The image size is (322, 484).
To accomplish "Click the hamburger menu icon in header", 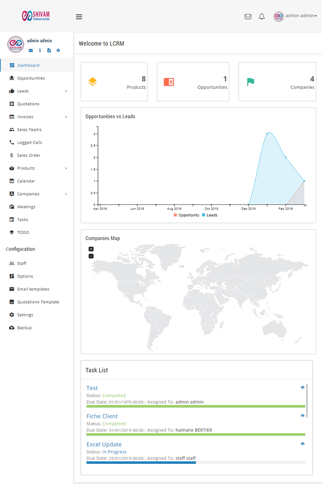I will [x=79, y=17].
